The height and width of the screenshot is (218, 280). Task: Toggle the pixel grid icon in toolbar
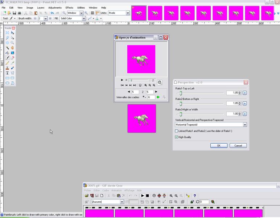(92, 13)
